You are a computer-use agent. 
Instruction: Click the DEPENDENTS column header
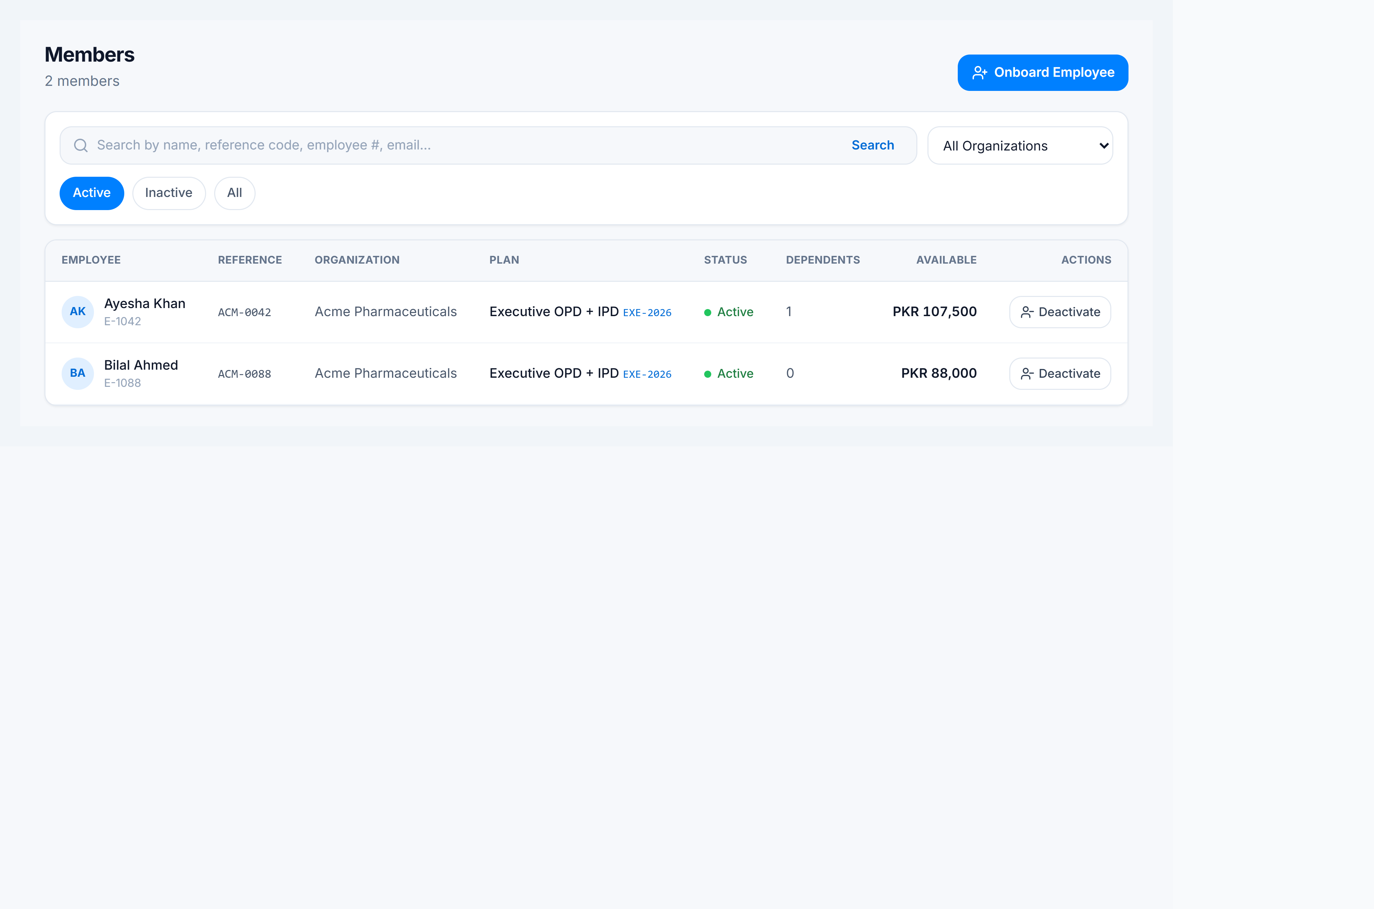point(823,260)
